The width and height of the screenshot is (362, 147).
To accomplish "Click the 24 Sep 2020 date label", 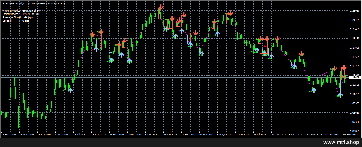I will (x=117, y=135).
